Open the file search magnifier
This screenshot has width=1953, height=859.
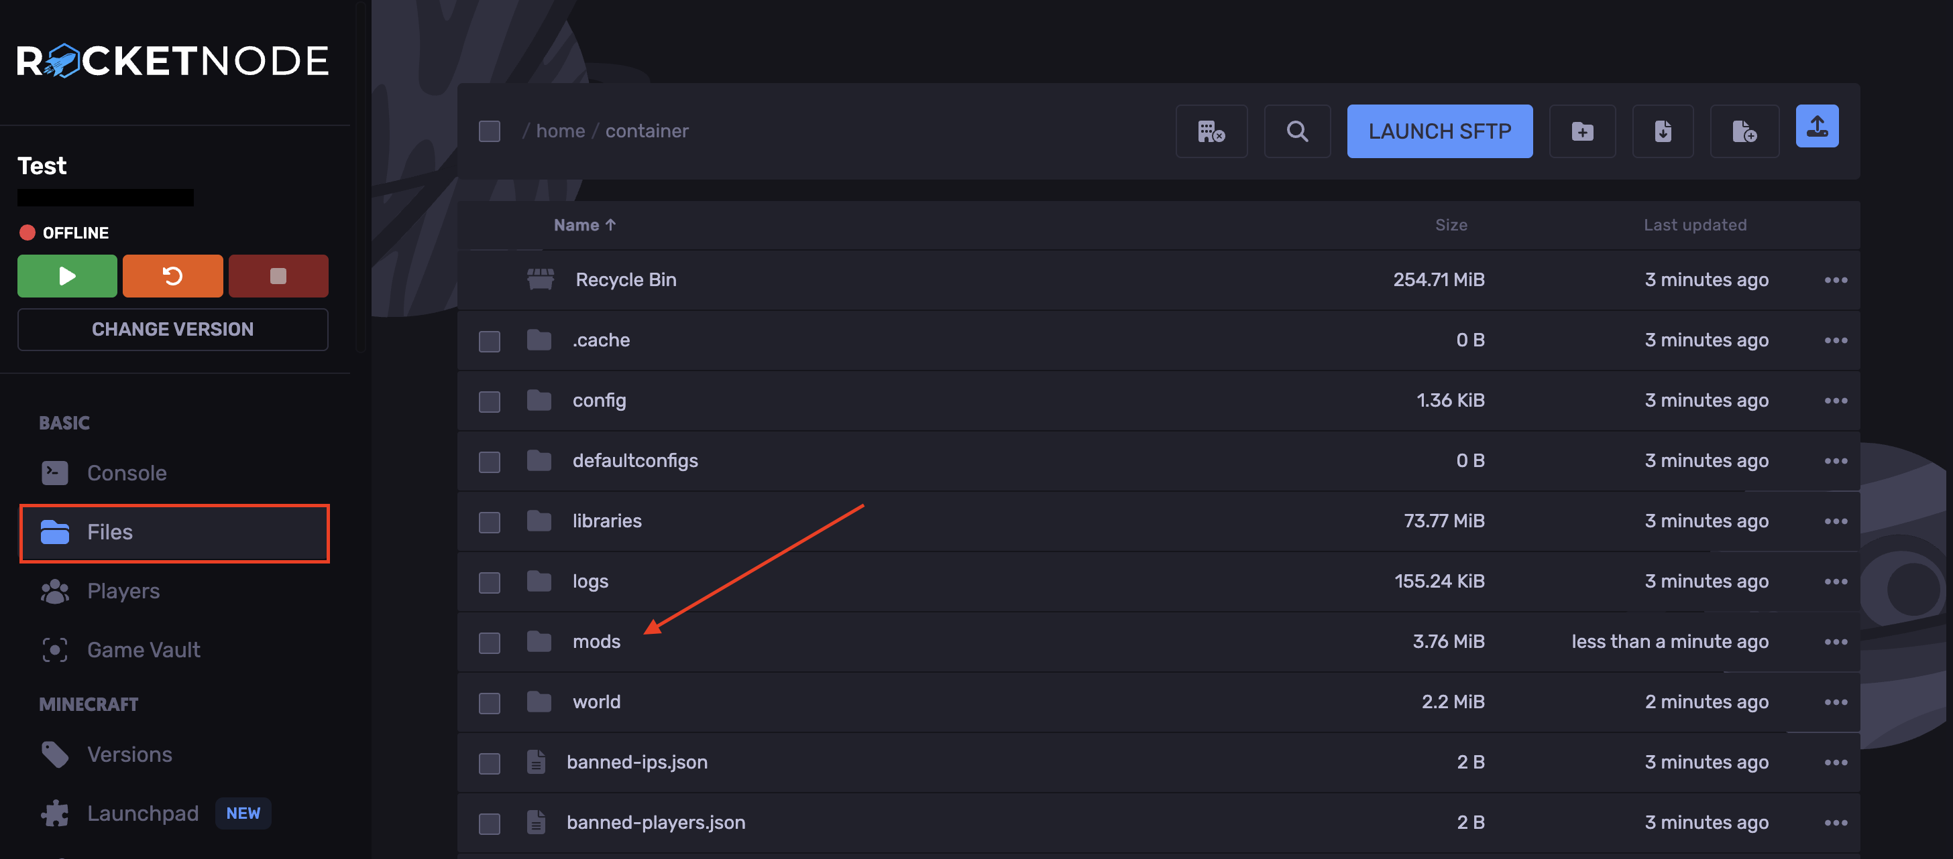click(1296, 131)
